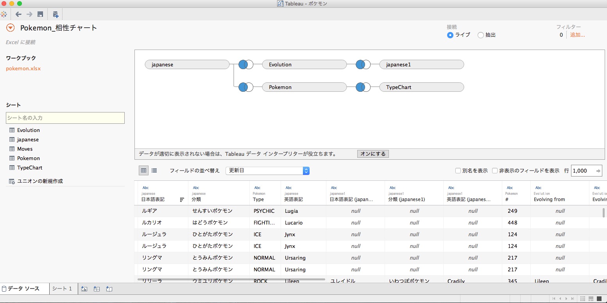607x303 pixels.
Task: Apply row count with the arrow icon
Action: 598,171
